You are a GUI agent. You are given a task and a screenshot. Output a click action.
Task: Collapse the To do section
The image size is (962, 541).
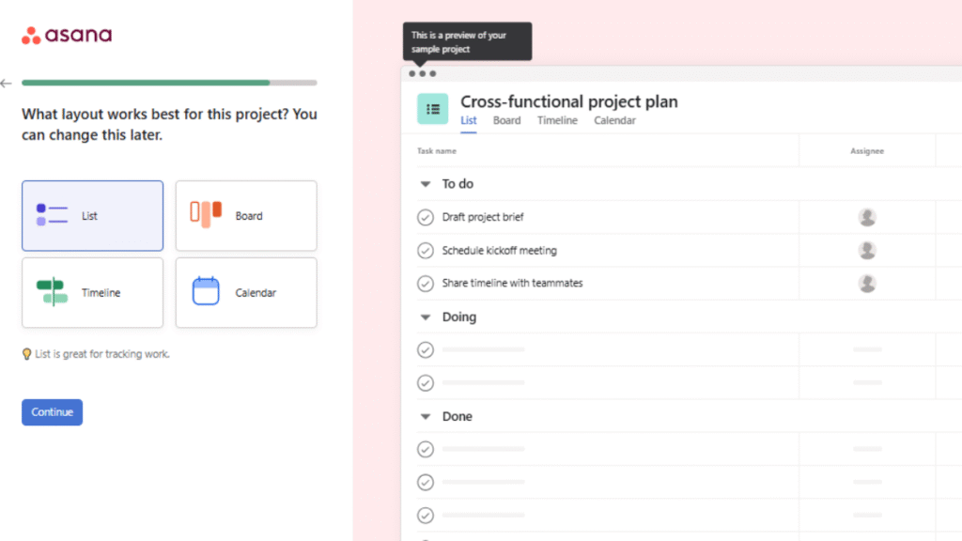pyautogui.click(x=425, y=184)
